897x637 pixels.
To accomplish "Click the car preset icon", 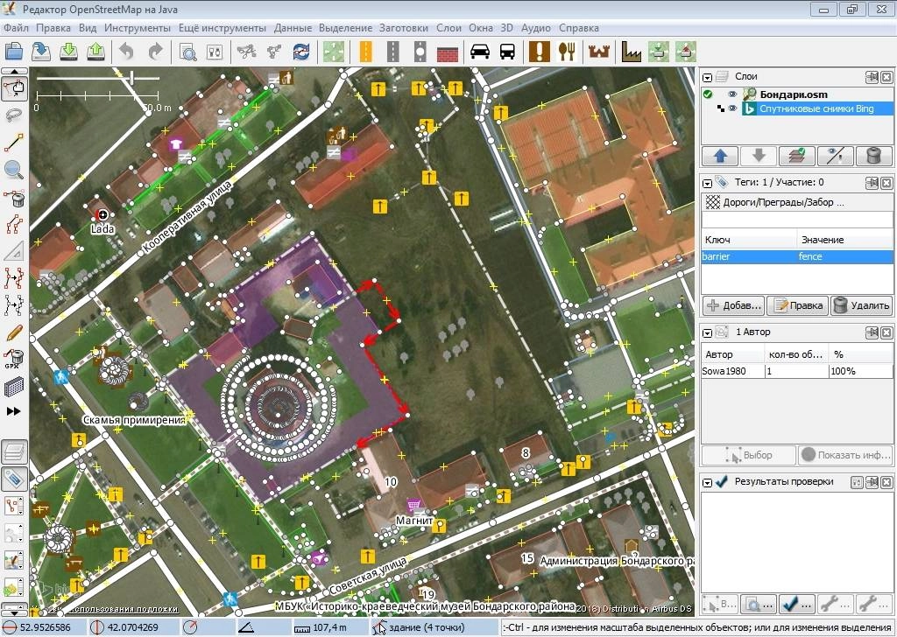I will (480, 52).
